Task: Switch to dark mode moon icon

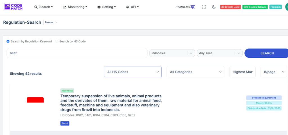Action: pyautogui.click(x=214, y=7)
